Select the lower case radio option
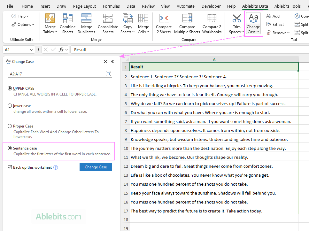 10,106
